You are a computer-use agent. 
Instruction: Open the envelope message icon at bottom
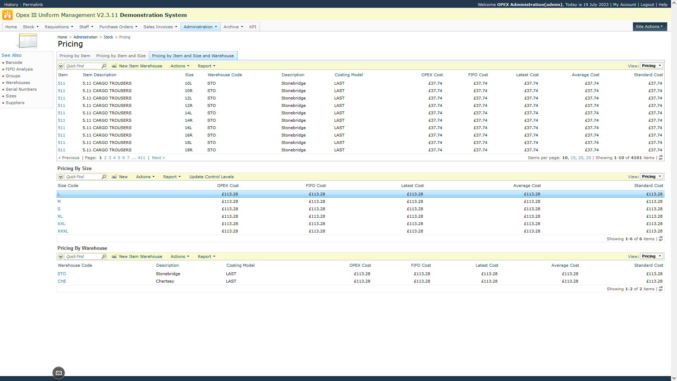click(59, 373)
